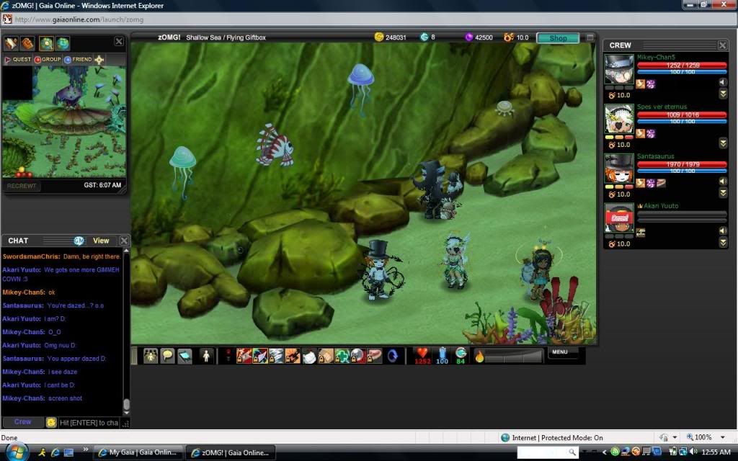Click Santasaurus name in crew panel
738x461 pixels.
(655, 156)
